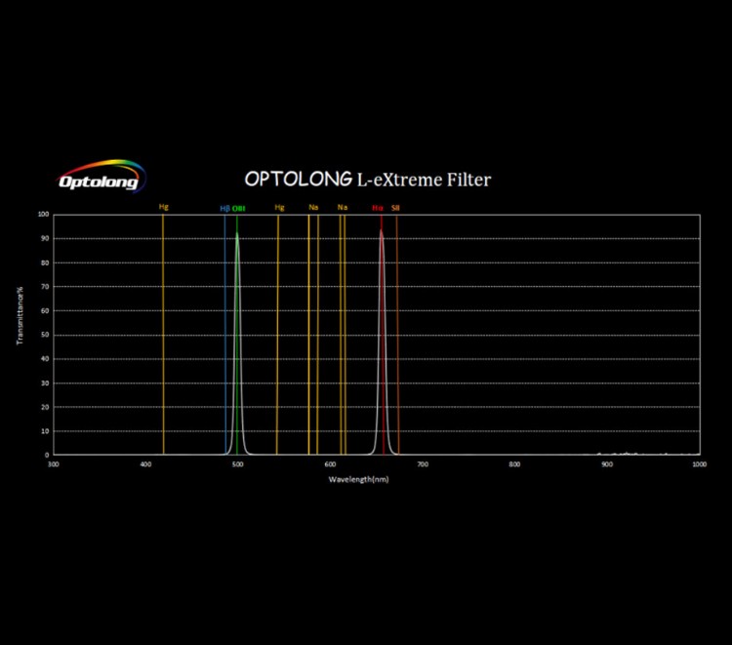Click the x-axis tick value 400
This screenshot has width=732, height=645.
pyautogui.click(x=145, y=464)
